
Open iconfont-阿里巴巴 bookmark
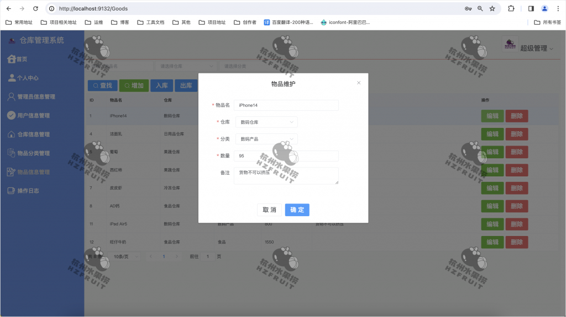point(345,23)
